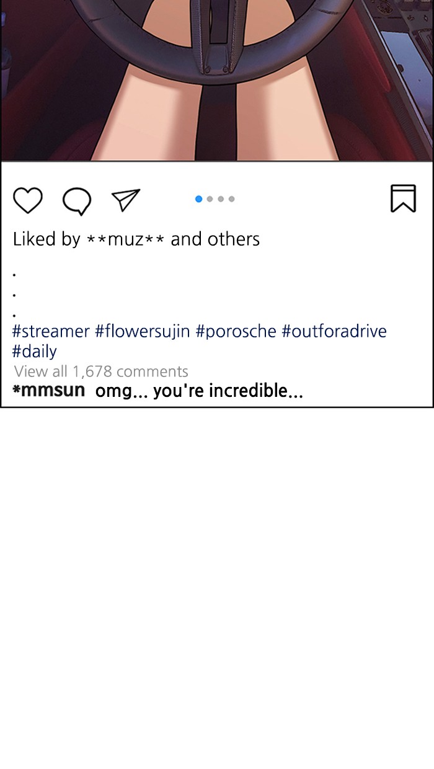Image resolution: width=434 pixels, height=769 pixels.
Task: Open the **muz** liker profile
Action: (126, 239)
